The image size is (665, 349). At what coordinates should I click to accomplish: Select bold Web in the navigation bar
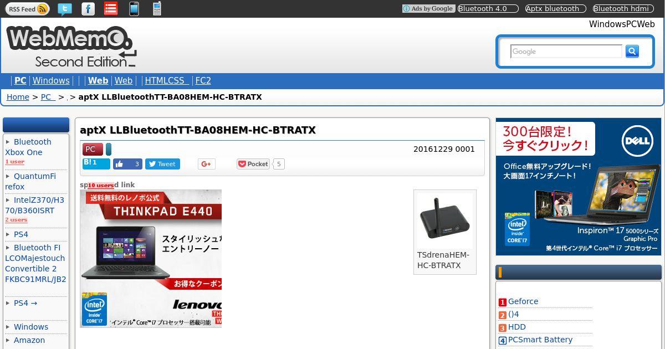[98, 81]
